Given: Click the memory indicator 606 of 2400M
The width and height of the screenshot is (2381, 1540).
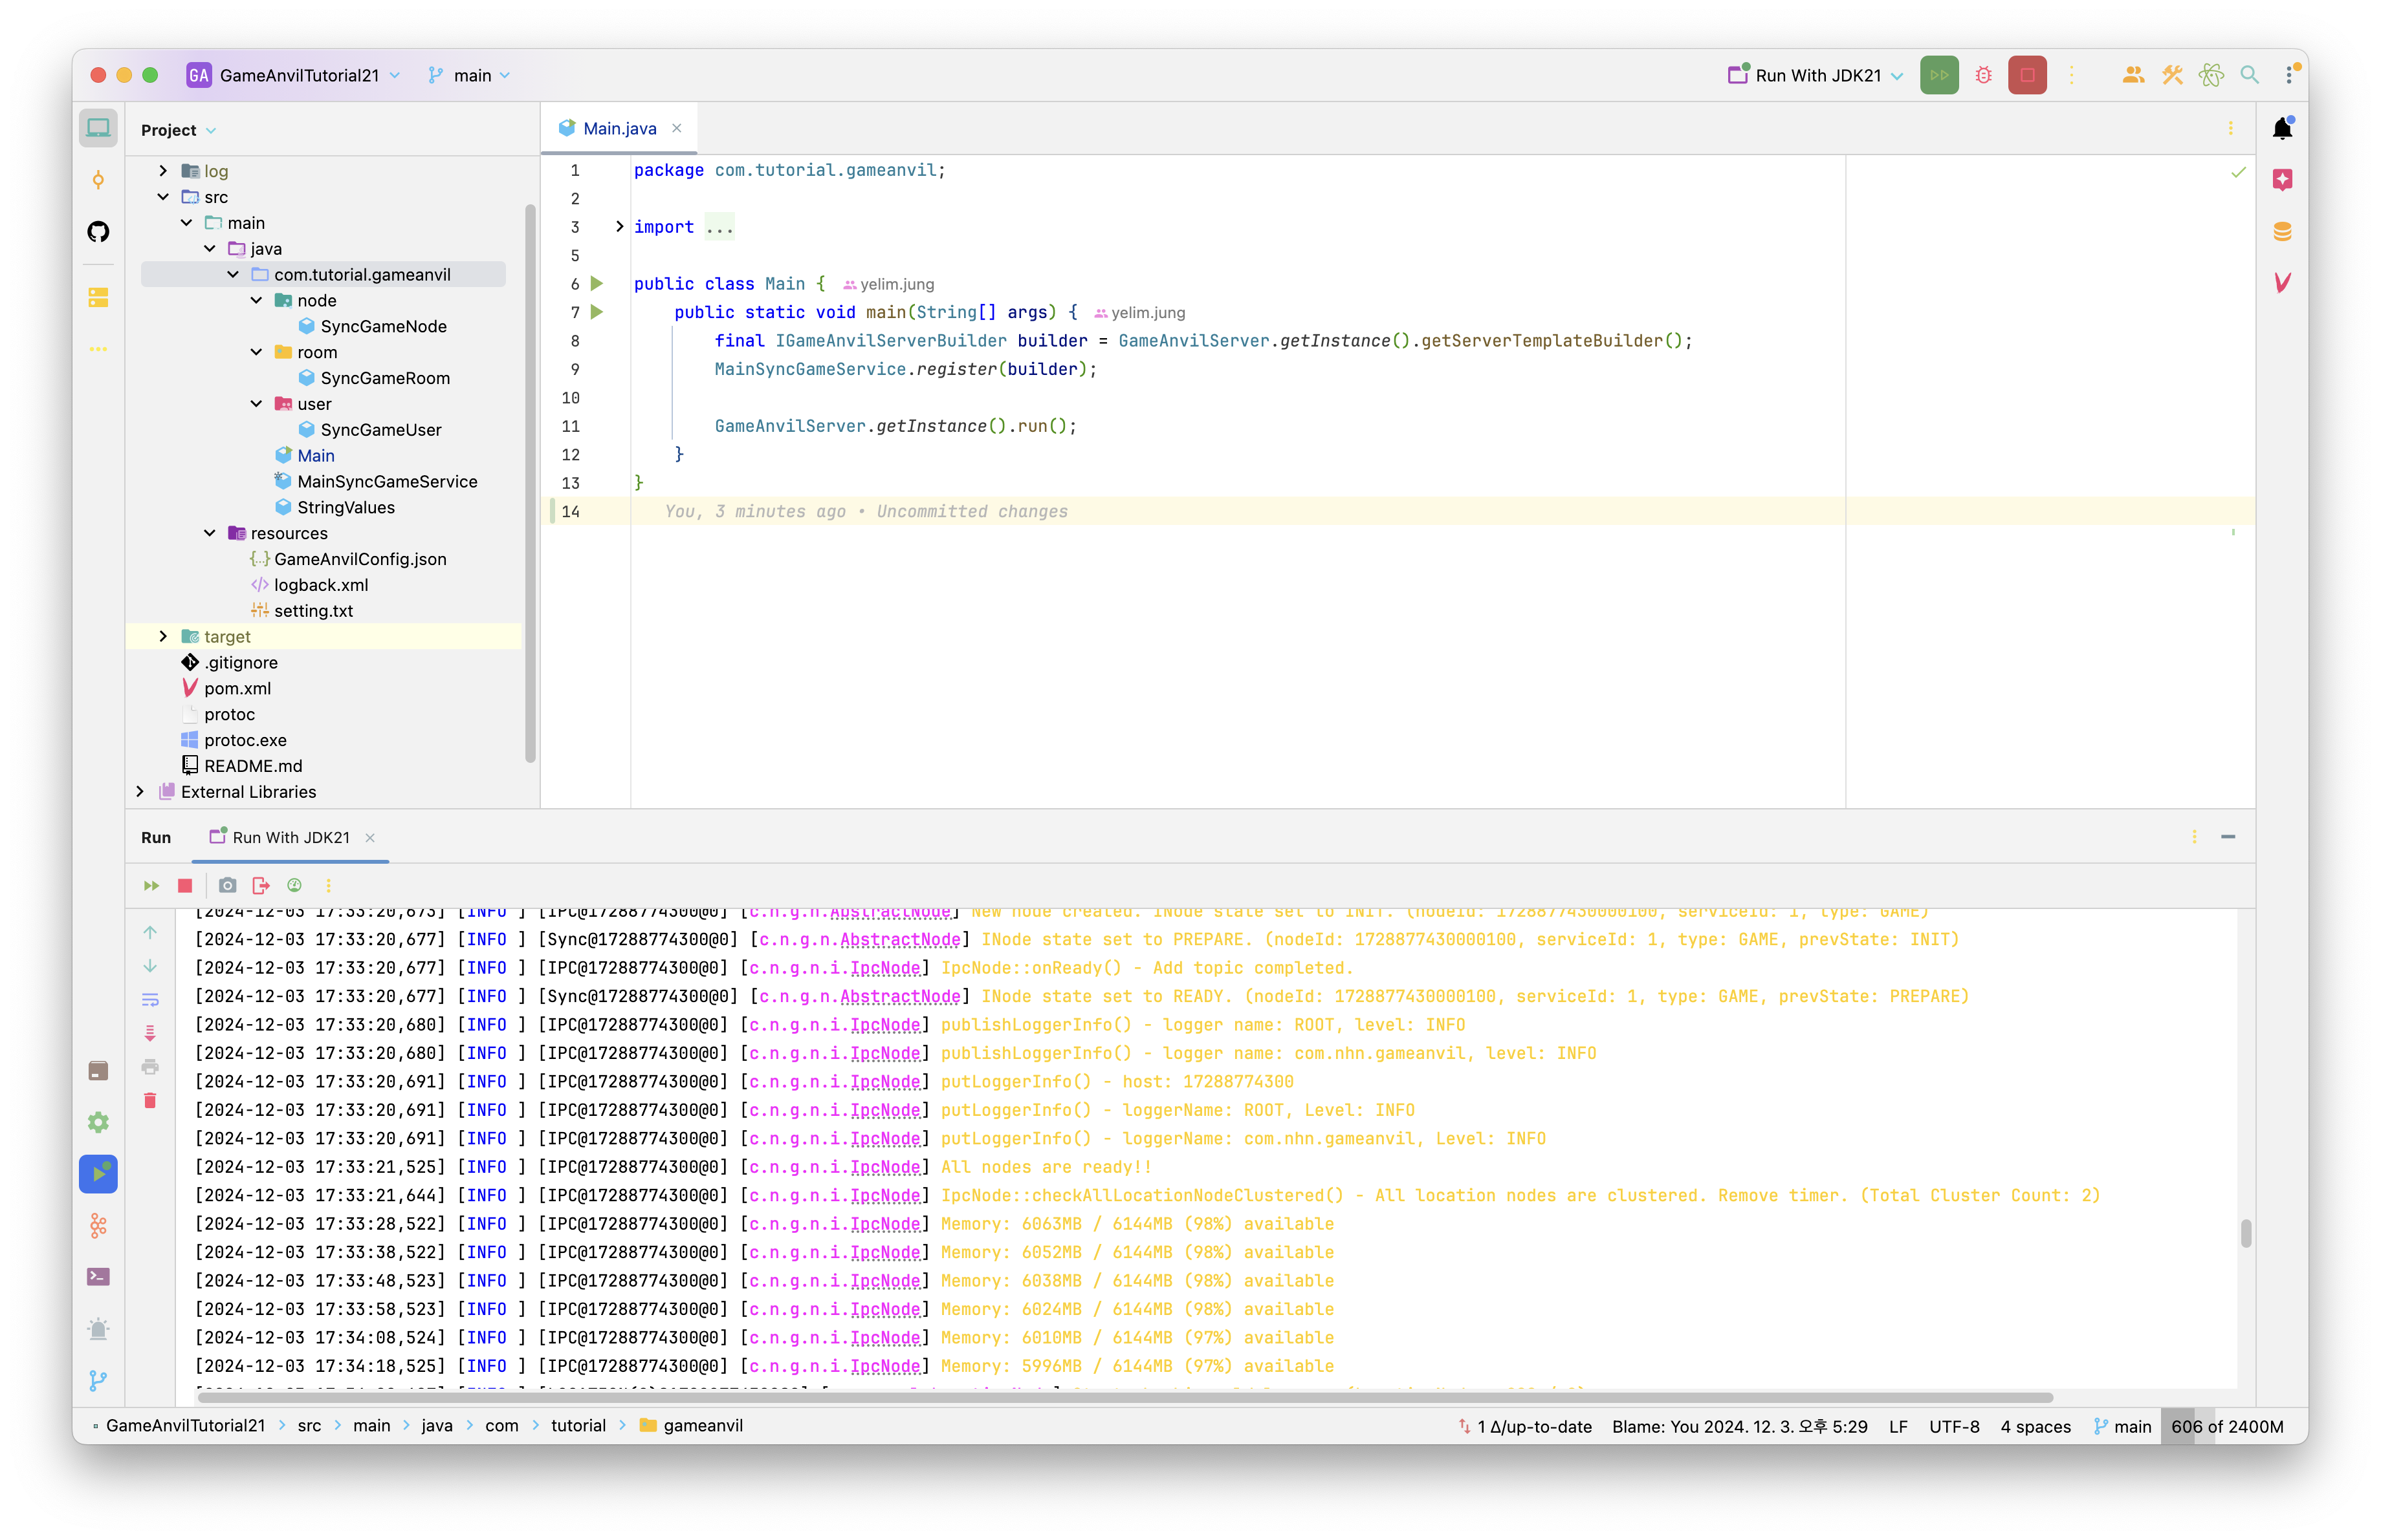Looking at the screenshot, I should click(x=2227, y=1426).
